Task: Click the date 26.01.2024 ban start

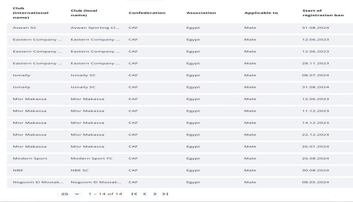Action: 315,146
